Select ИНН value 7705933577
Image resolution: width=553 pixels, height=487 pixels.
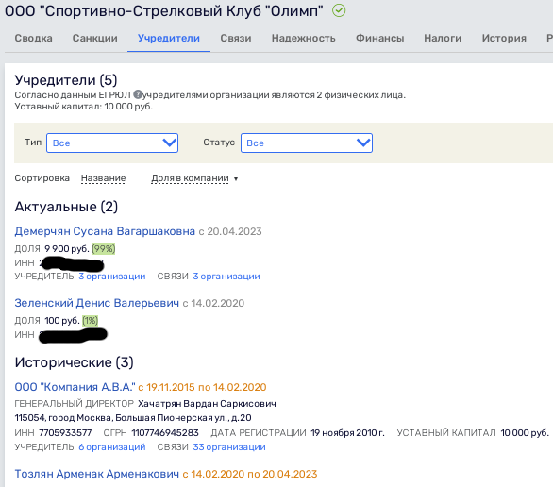pyautogui.click(x=65, y=432)
